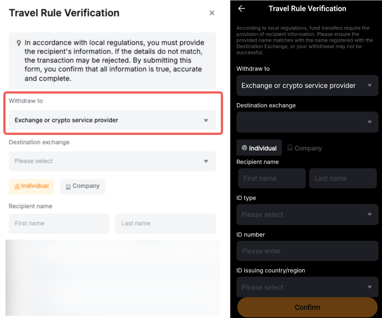The width and height of the screenshot is (382, 318).
Task: Switch to the Company tab in light form
Action: [x=82, y=186]
